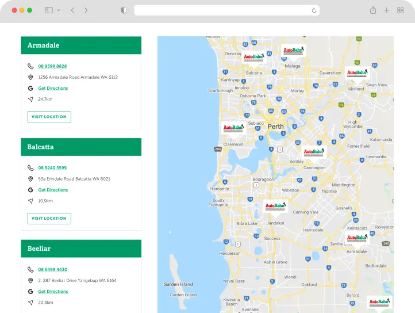Select the AutoBahn marker near Jandakot
Image resolution: width=415 pixels, height=313 pixels.
tap(276, 206)
